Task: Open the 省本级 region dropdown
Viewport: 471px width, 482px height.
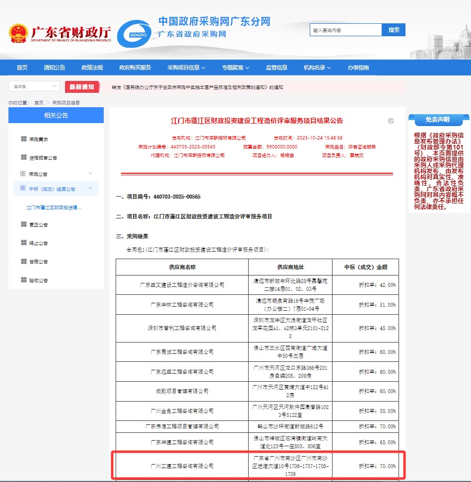Action: [x=34, y=86]
